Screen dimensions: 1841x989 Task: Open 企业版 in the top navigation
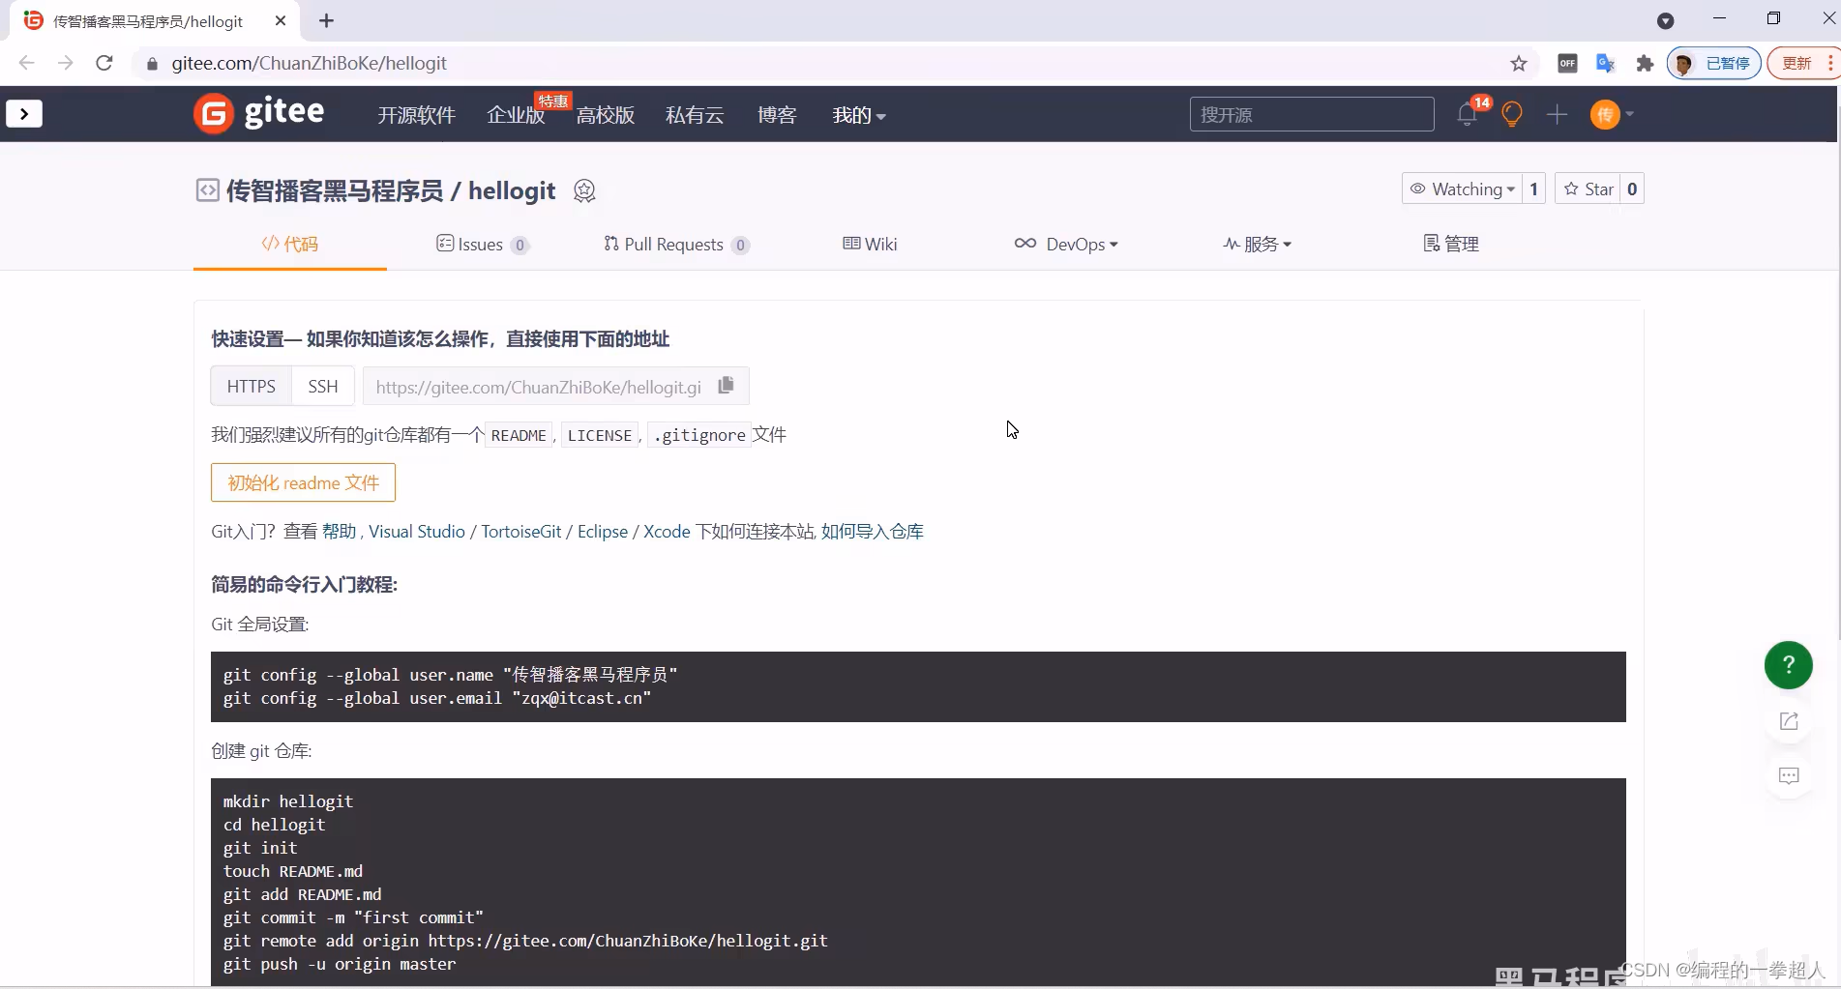click(x=516, y=115)
